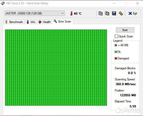Minimize the HD Tune window
Viewport: 143px width, 116px height.
pyautogui.click(x=114, y=3)
